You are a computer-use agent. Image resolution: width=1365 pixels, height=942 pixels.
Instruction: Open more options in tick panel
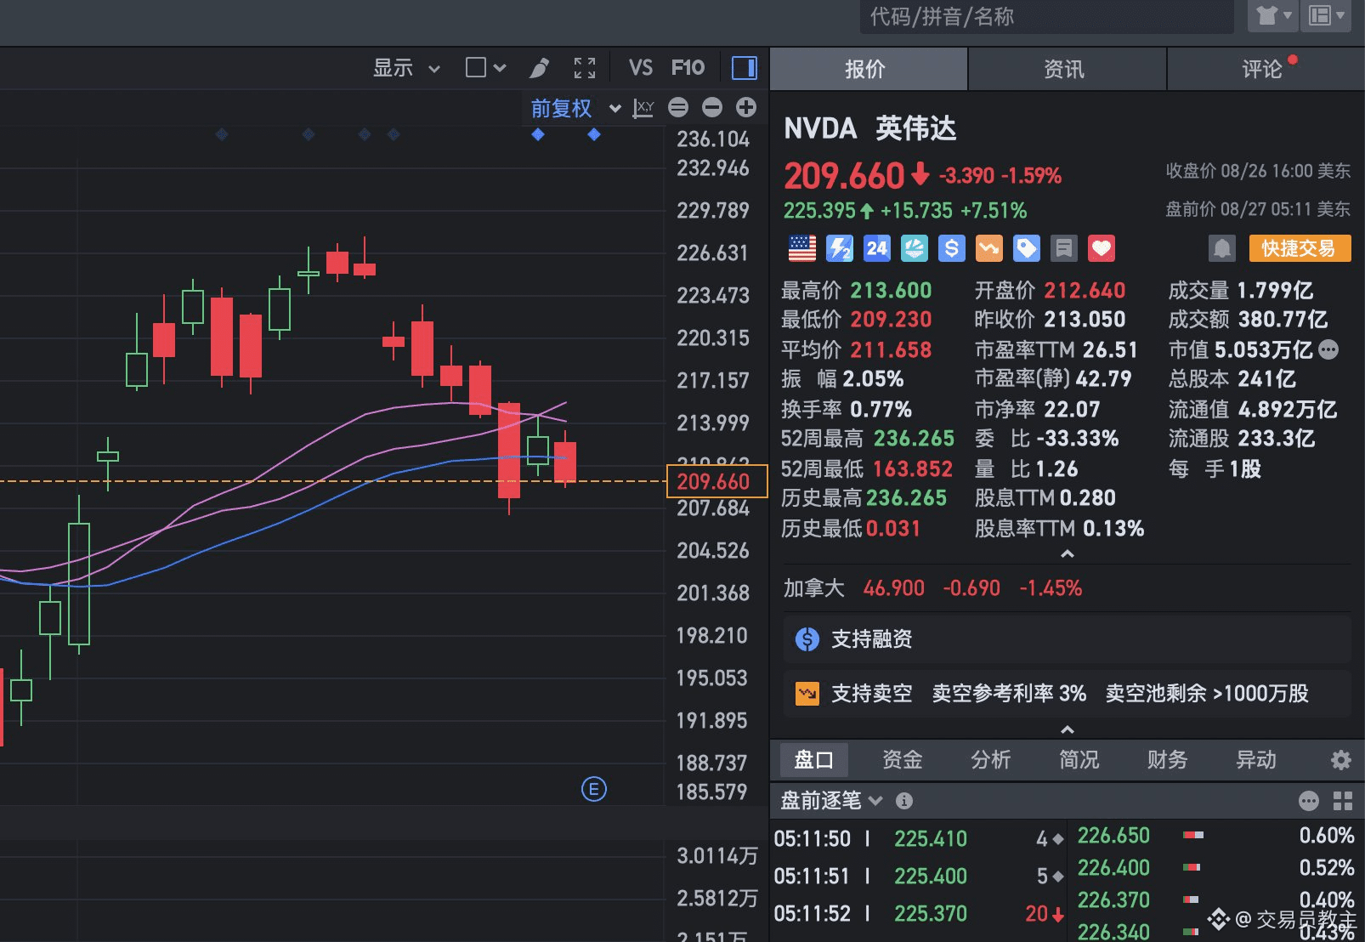coord(1309,801)
